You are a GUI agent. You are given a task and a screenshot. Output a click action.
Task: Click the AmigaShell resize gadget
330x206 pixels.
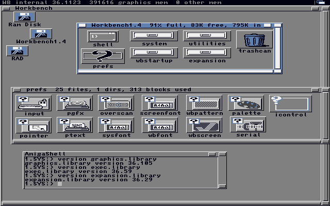[x=222, y=186]
